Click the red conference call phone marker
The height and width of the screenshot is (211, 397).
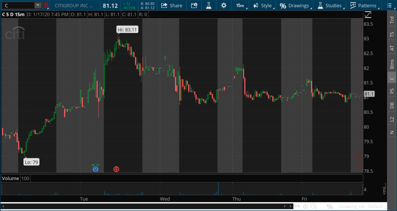click(116, 169)
